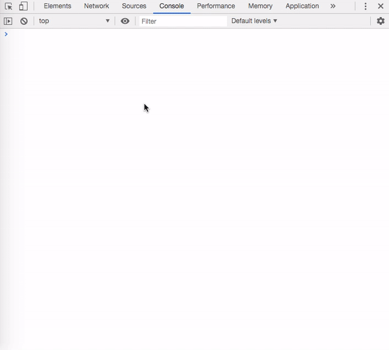Focus the console prompt line

194,34
